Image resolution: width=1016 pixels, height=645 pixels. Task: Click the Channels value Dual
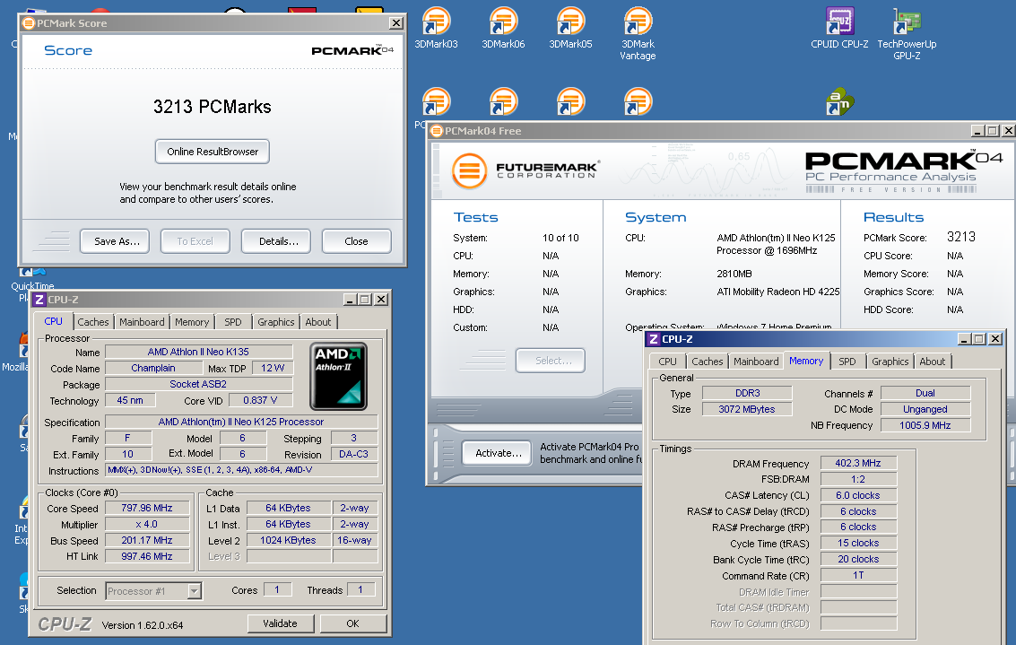(x=925, y=394)
